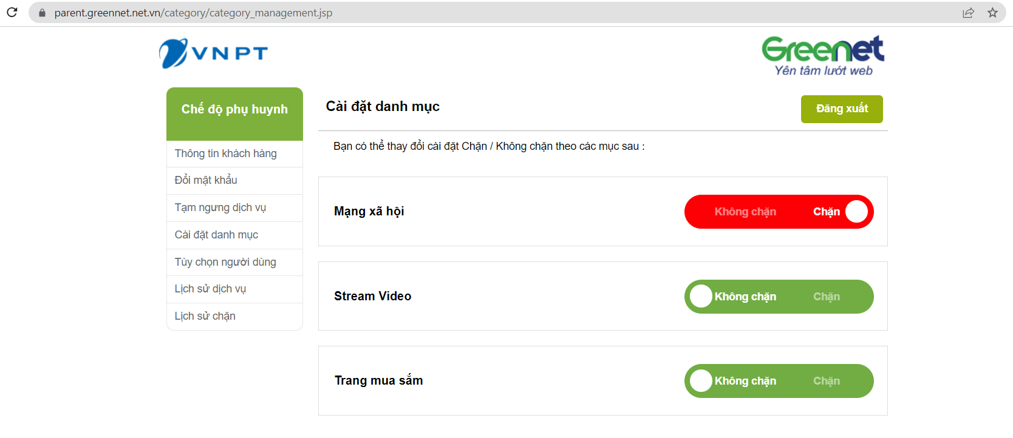Viewport: 1013px width, 438px height.
Task: Click the white knob on Mạng xã hội switch
Action: (x=856, y=212)
